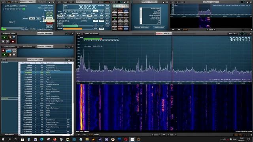The image size is (253, 142).
Task: Adjust the RF gain control slider
Action: pyautogui.click(x=43, y=16)
